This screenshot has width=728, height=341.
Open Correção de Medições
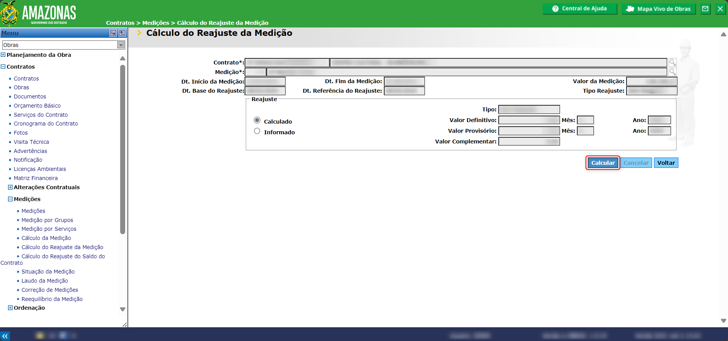point(50,290)
